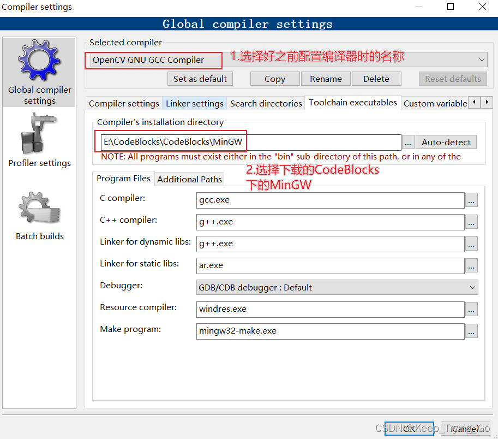Switch to the Search directories tab
The width and height of the screenshot is (498, 439).
pyautogui.click(x=266, y=103)
